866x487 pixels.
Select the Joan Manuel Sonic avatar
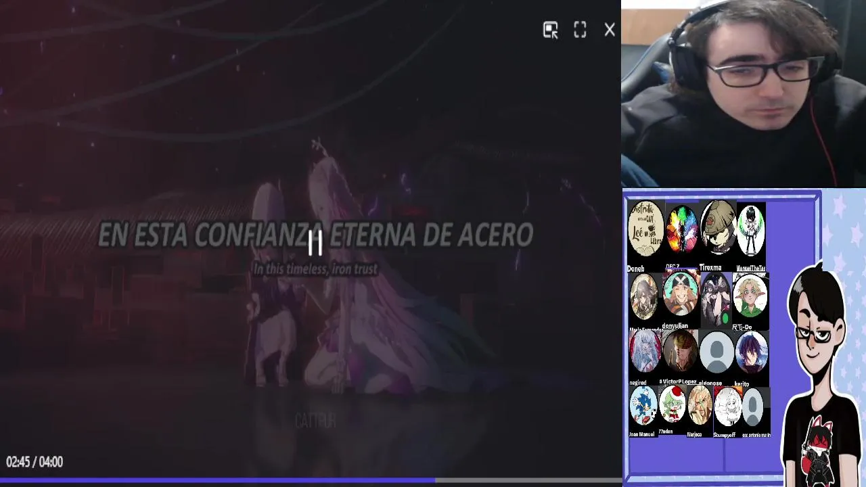pyautogui.click(x=643, y=406)
